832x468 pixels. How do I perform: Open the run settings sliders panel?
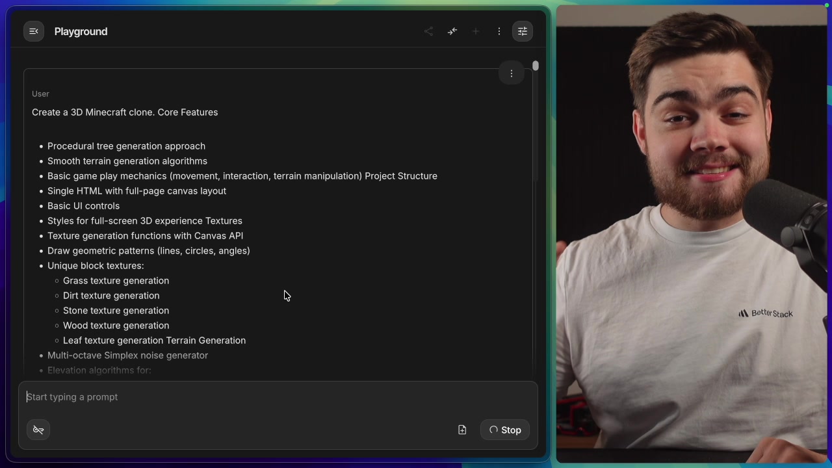click(x=522, y=31)
